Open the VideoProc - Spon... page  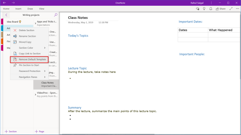pyautogui.click(x=47, y=94)
